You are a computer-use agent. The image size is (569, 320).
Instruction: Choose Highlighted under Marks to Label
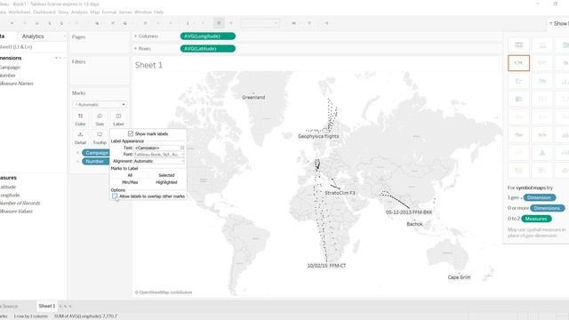point(166,182)
